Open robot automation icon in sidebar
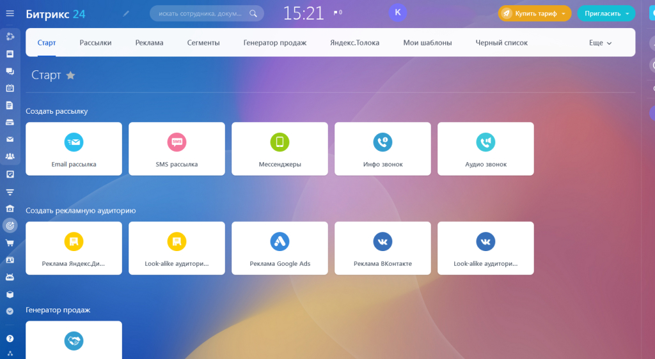 pos(10,277)
